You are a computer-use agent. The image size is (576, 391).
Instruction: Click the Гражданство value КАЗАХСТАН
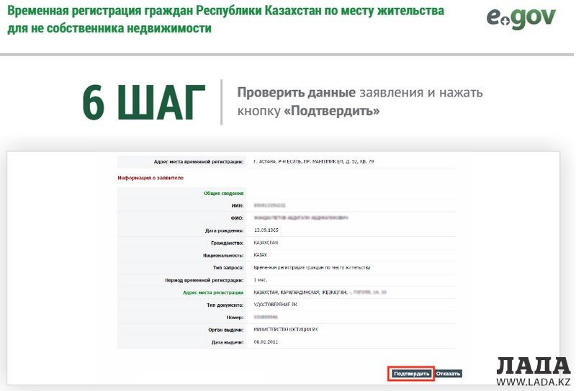(x=266, y=243)
